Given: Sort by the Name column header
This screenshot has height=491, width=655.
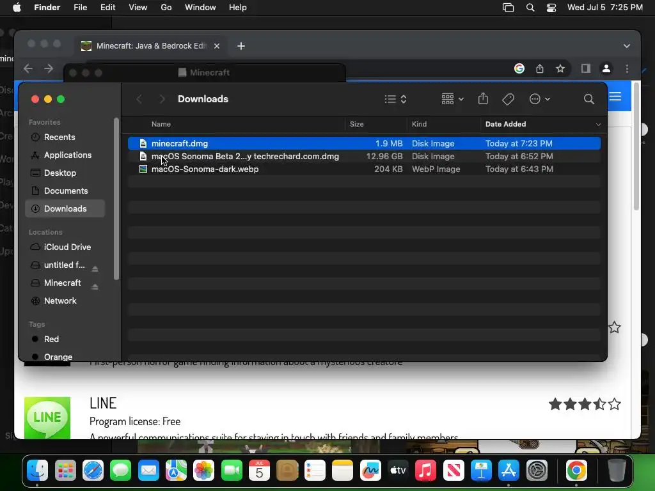Looking at the screenshot, I should pyautogui.click(x=161, y=124).
